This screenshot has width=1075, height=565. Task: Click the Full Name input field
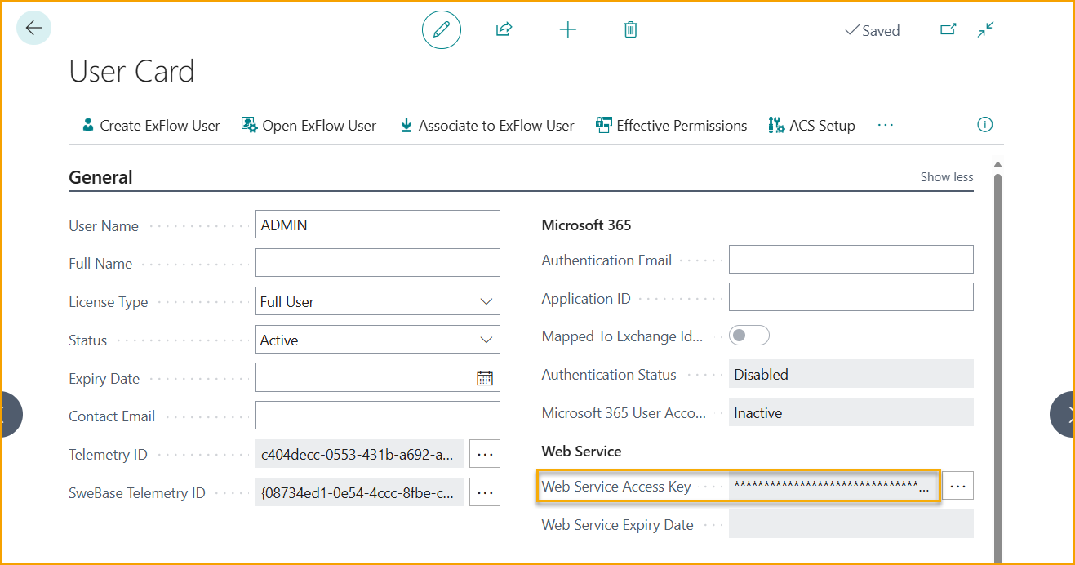click(378, 263)
